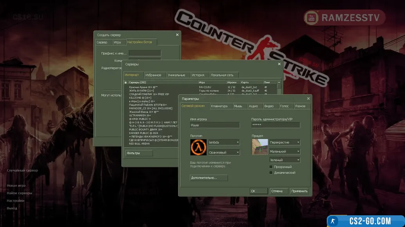Close the Создать сервер window

pos(177,35)
